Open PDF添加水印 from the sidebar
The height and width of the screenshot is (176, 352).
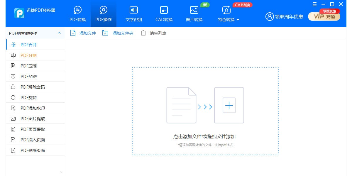pyautogui.click(x=32, y=108)
